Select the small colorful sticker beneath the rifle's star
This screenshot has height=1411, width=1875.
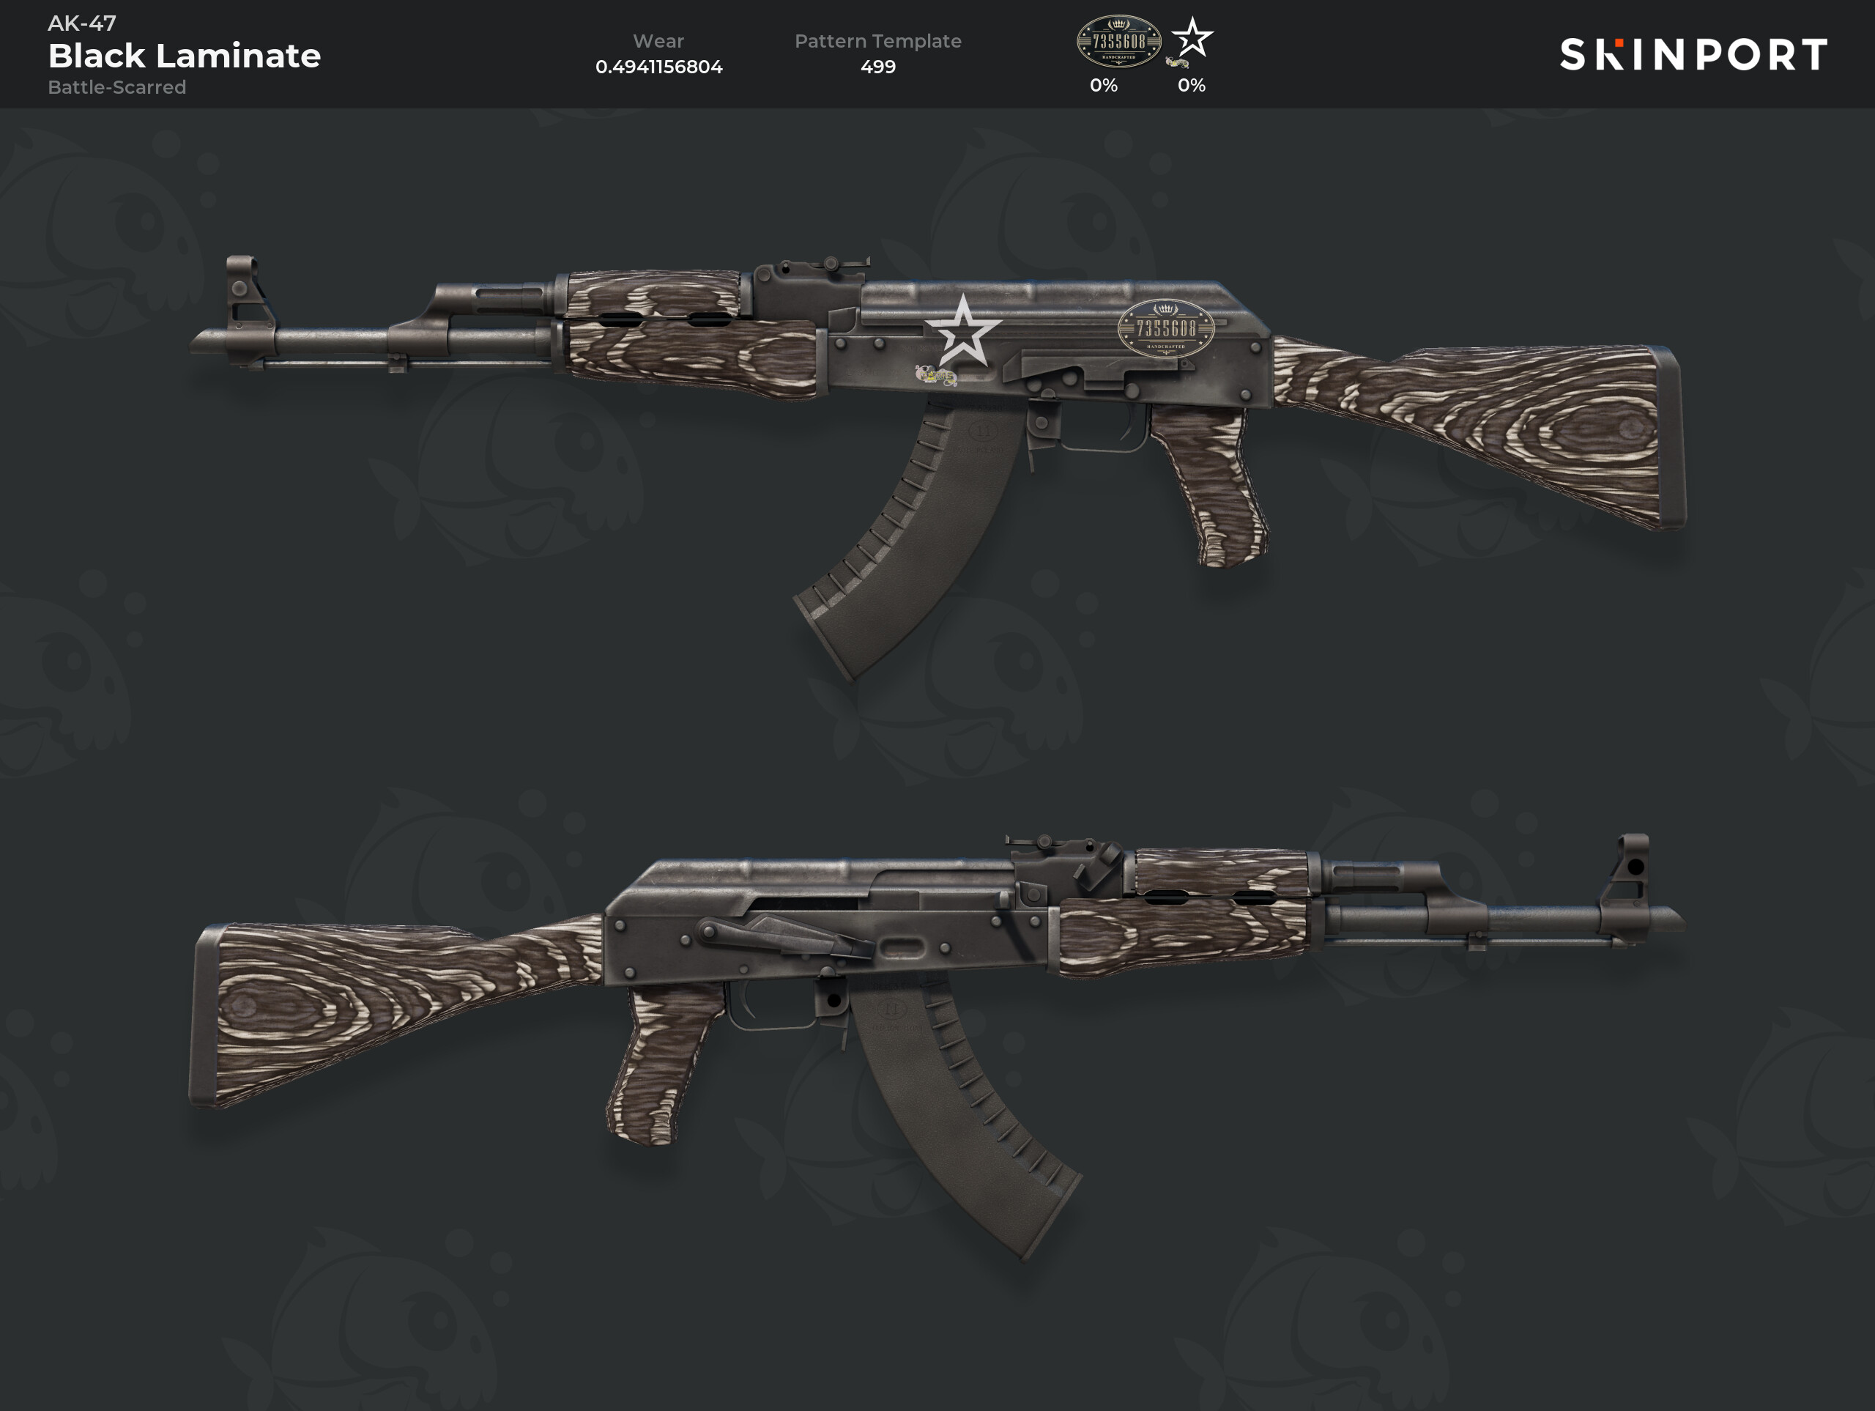coord(936,375)
